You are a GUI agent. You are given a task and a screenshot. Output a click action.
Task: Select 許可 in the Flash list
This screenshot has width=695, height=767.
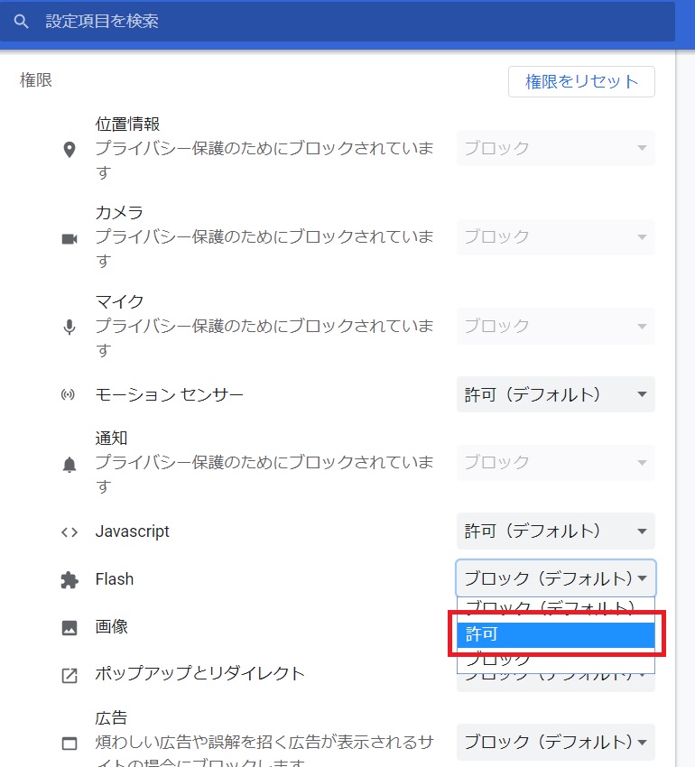click(x=555, y=634)
